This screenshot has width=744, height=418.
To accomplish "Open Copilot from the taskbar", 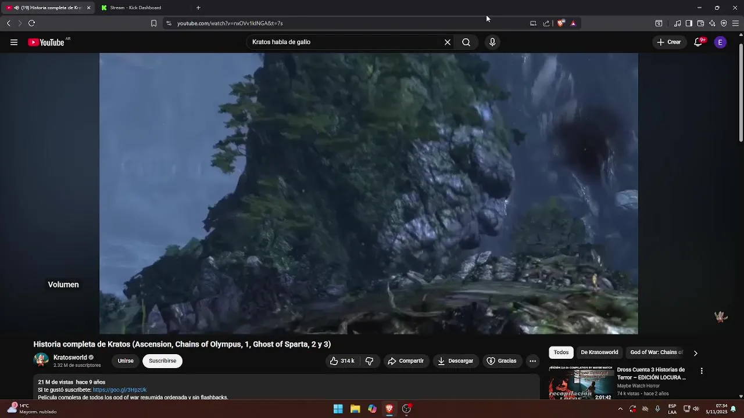I will [x=372, y=409].
